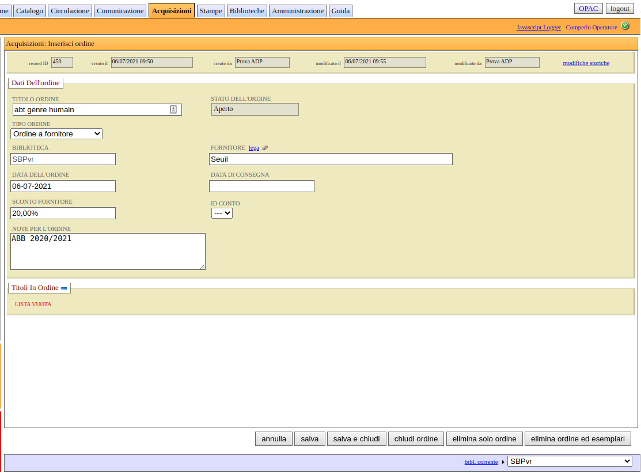The image size is (641, 473).
Task: Click inside the Note per l'ordine textarea
Action: (108, 251)
